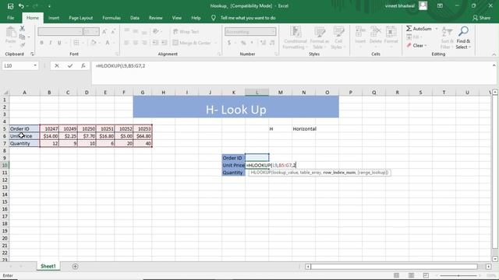Select row 12 header

click(x=5, y=180)
